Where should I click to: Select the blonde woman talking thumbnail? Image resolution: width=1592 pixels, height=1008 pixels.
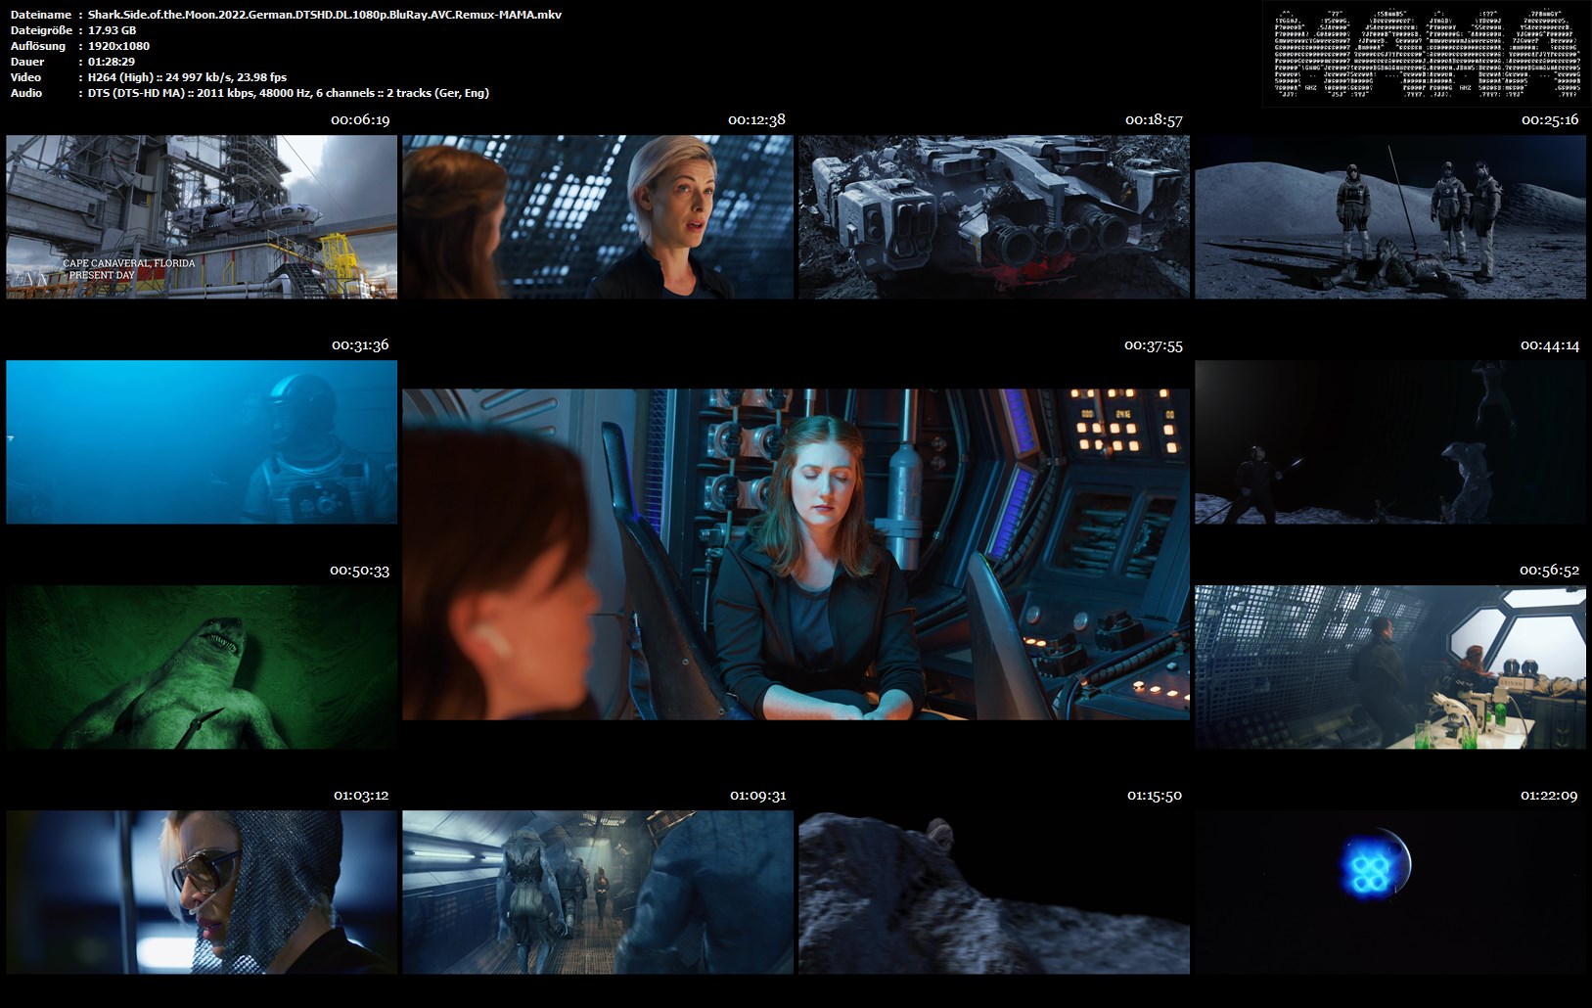[x=598, y=216]
